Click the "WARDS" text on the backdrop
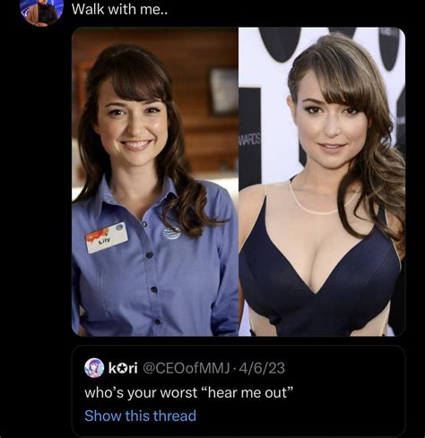This screenshot has width=425, height=438. point(249,140)
